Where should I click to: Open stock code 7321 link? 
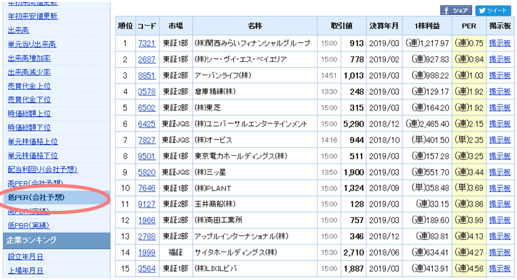[x=147, y=43]
